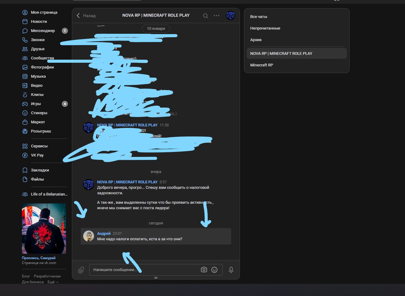Open the Моя страница profile icon
405x296 pixels.
click(25, 12)
